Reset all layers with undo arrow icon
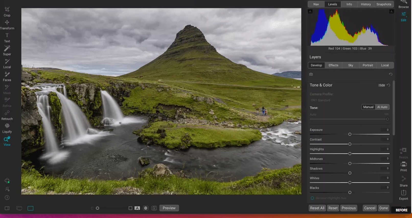This screenshot has width=412, height=218. (x=391, y=74)
